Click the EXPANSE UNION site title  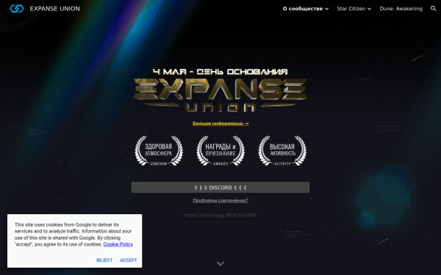pyautogui.click(x=55, y=9)
